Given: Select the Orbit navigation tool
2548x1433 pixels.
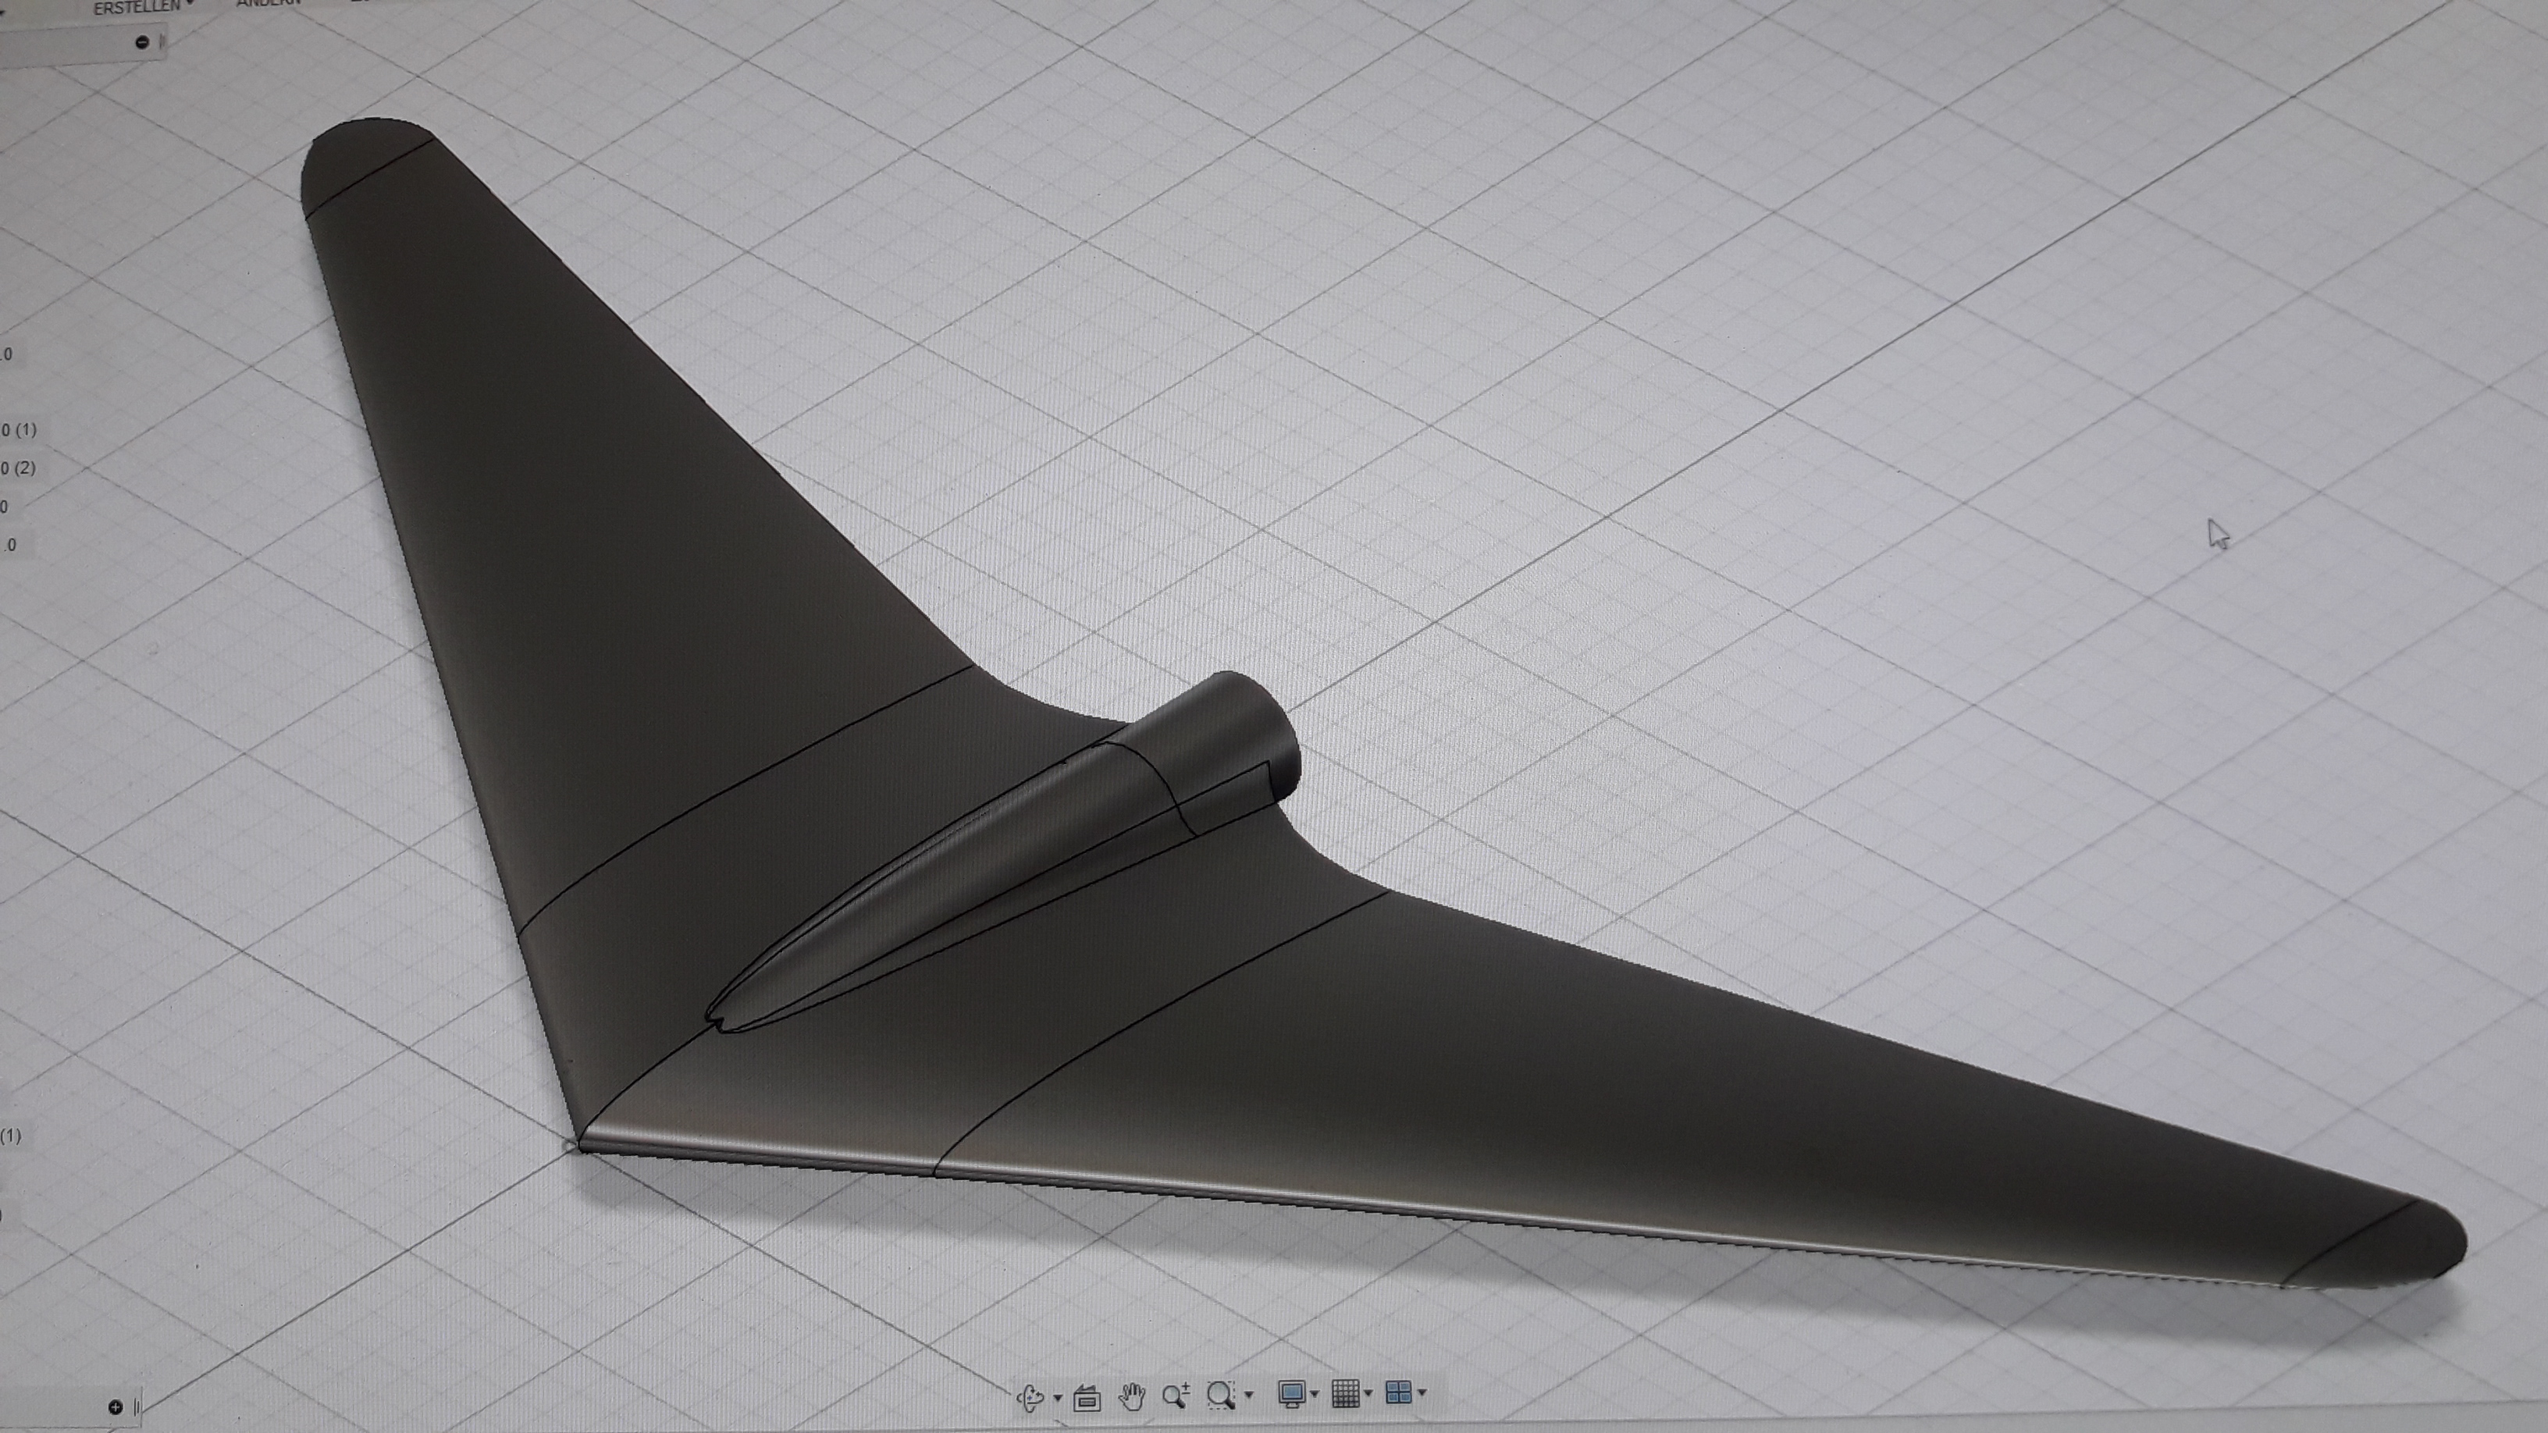Looking at the screenshot, I should point(1030,1396).
